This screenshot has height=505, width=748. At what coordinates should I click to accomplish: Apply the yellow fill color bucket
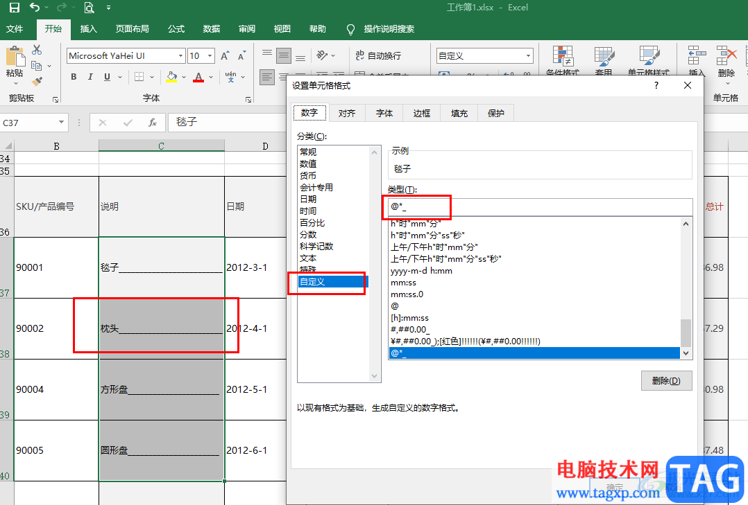172,77
